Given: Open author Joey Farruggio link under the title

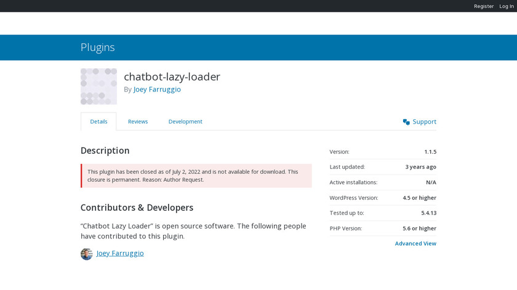Looking at the screenshot, I should (157, 89).
